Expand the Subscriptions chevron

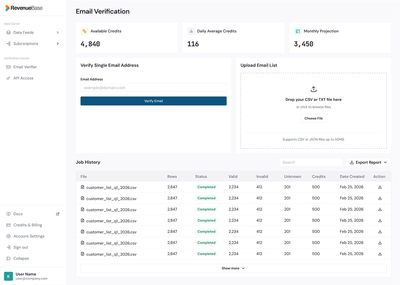[57, 43]
